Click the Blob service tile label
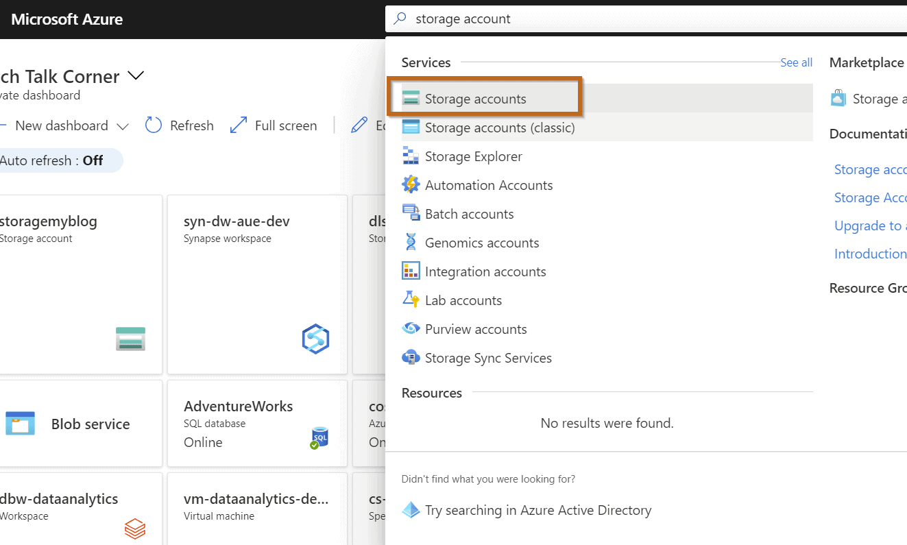This screenshot has height=545, width=907. (90, 424)
